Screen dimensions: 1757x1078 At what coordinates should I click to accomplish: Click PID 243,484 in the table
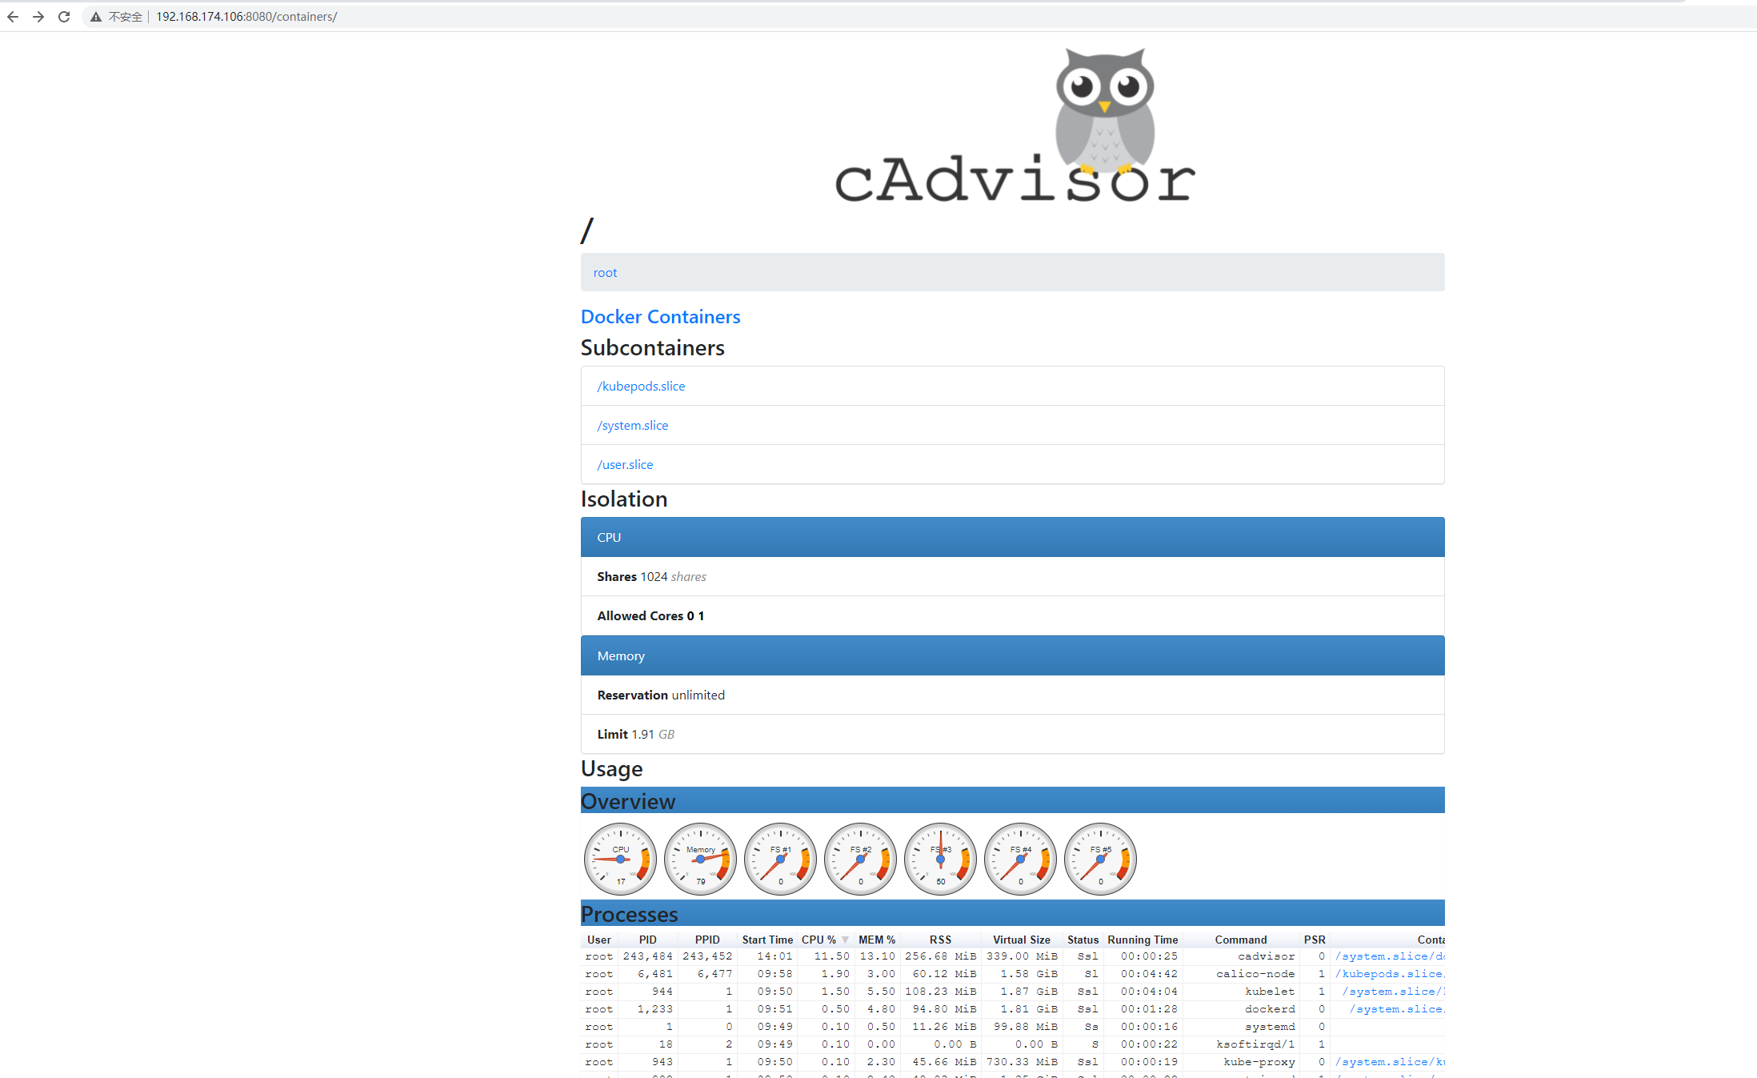647,956
